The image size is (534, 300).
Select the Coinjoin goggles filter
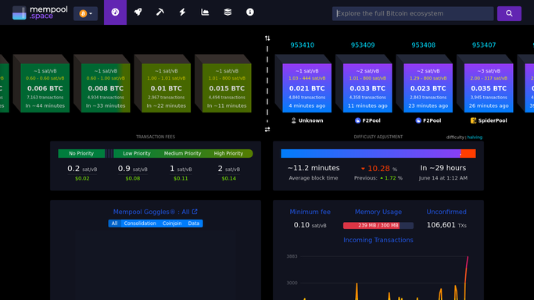[172, 223]
